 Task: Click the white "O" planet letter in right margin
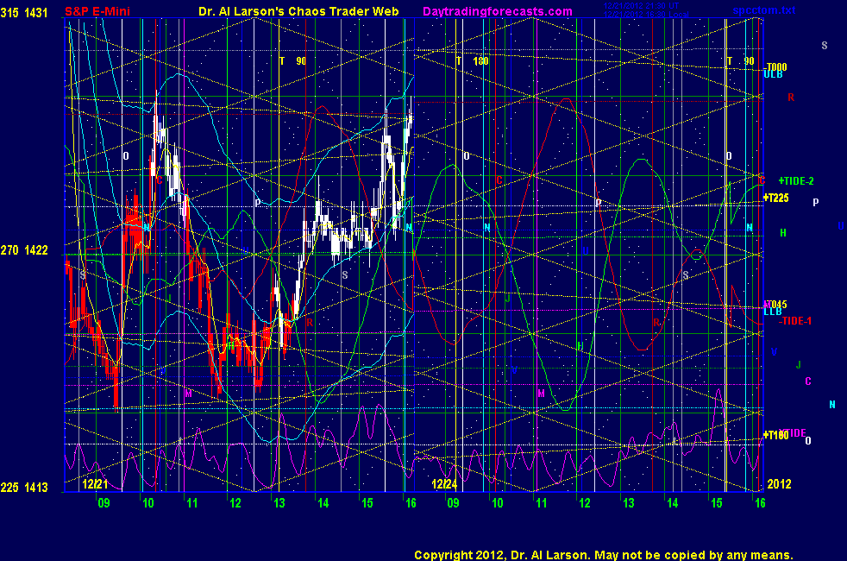point(808,441)
